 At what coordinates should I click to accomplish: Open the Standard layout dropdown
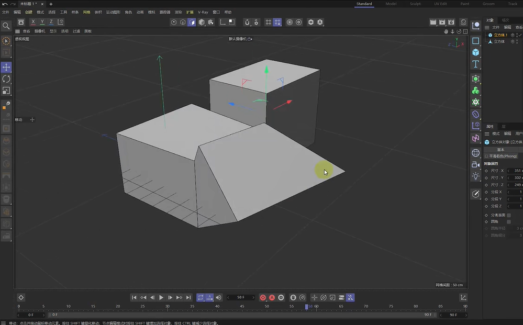[x=364, y=3]
